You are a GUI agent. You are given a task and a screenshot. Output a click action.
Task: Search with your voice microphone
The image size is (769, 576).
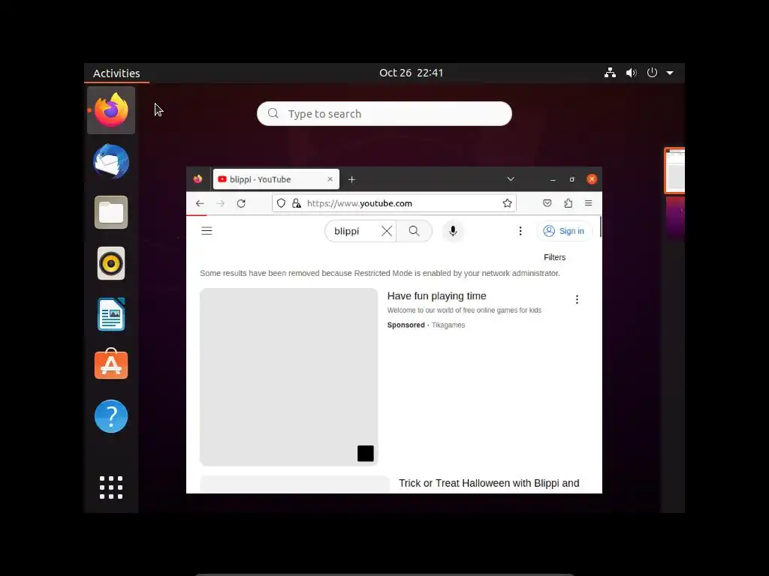coord(453,231)
